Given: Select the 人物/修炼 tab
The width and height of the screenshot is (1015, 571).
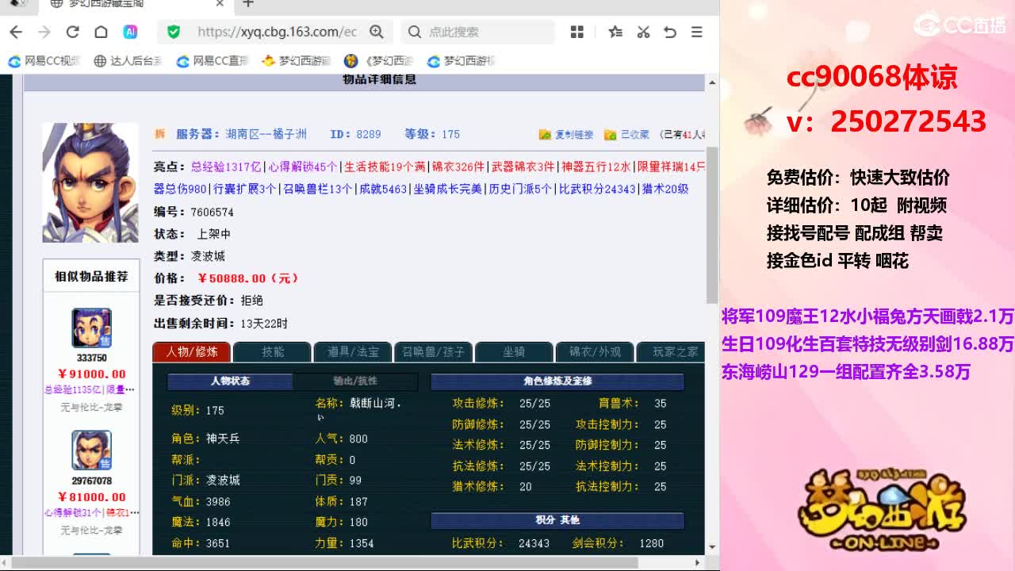Looking at the screenshot, I should [191, 351].
